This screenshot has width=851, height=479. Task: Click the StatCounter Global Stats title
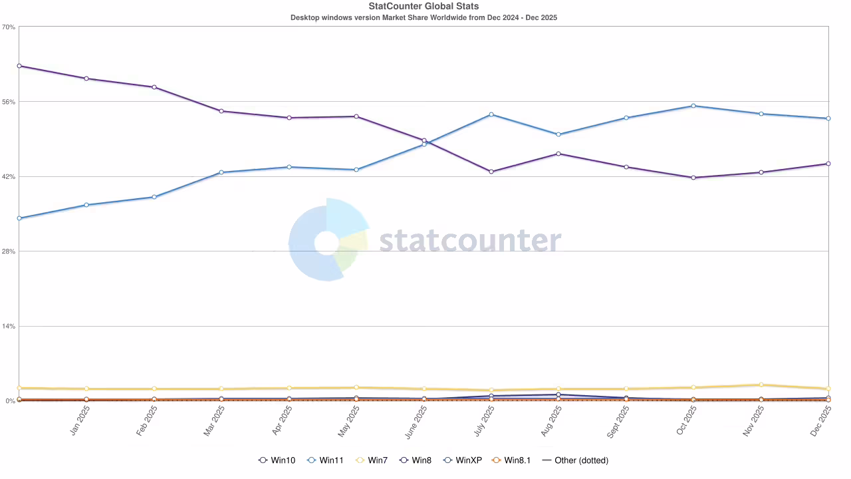pyautogui.click(x=424, y=7)
